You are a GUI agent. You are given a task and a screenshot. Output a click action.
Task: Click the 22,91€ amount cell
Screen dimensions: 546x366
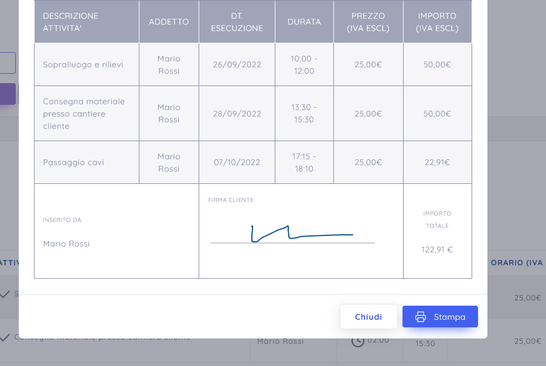point(438,162)
